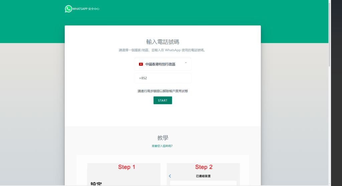Click the 請進行兩步驗證以解除帳戶異常狀態 notice text
The width and height of the screenshot is (342, 186).
click(x=163, y=91)
